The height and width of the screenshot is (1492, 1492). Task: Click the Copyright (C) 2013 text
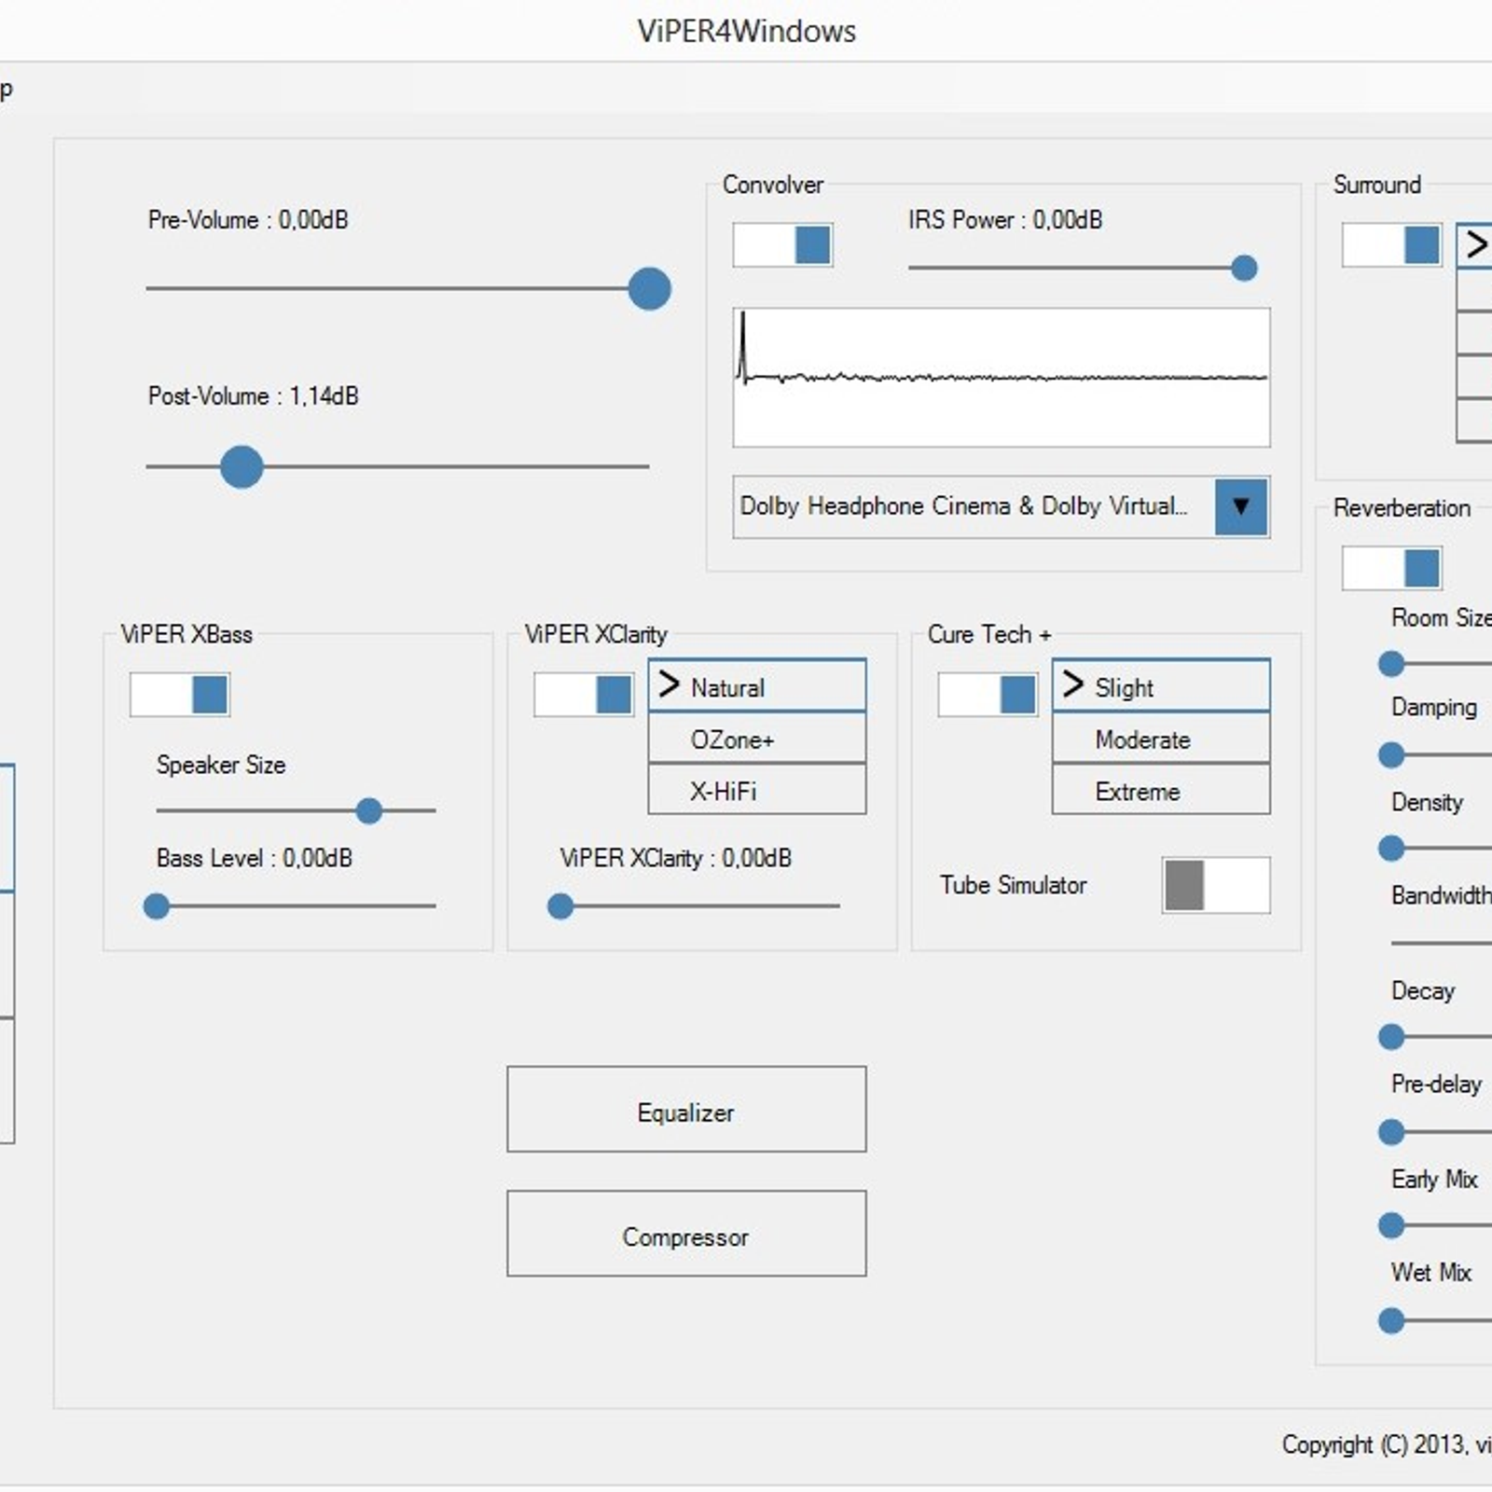click(1387, 1444)
